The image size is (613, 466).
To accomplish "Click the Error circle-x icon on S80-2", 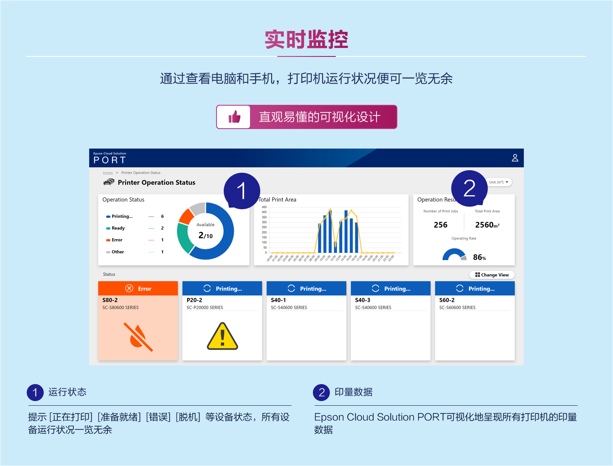I will click(129, 289).
